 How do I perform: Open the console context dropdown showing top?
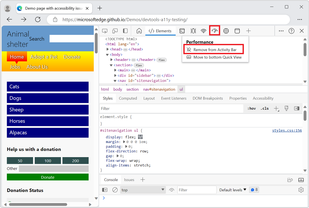coord(143,190)
